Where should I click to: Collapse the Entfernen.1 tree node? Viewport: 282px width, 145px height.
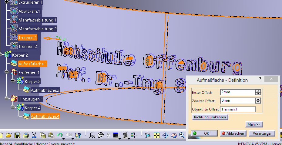coord(7,72)
